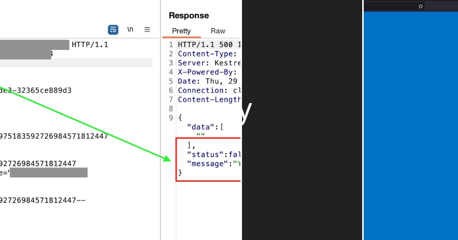The width and height of the screenshot is (458, 240).
Task: Switch to the Raw response tab
Action: click(218, 31)
